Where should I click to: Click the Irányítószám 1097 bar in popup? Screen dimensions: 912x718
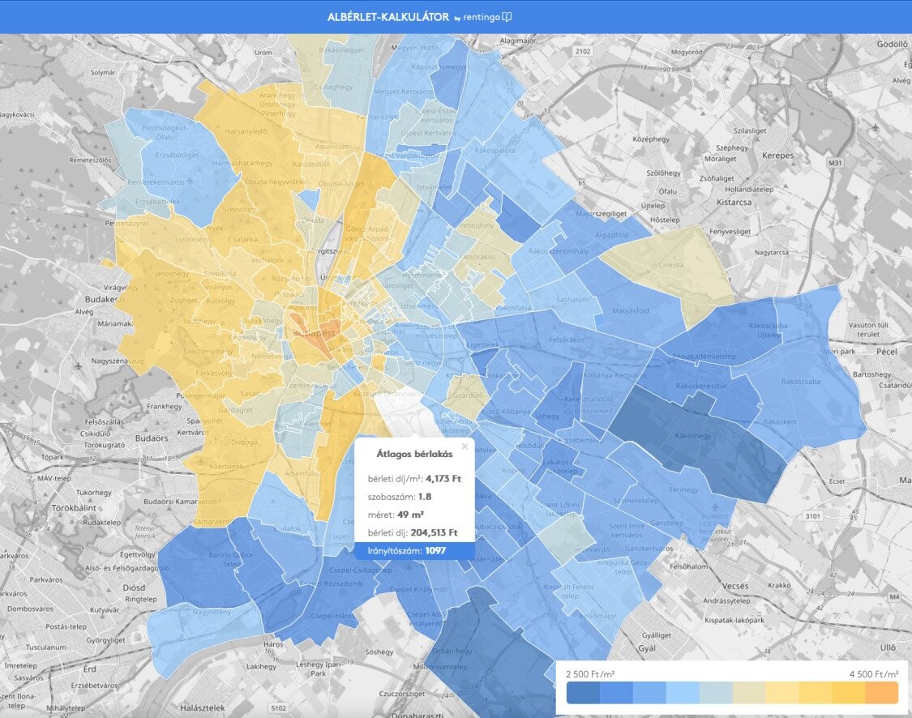click(414, 551)
